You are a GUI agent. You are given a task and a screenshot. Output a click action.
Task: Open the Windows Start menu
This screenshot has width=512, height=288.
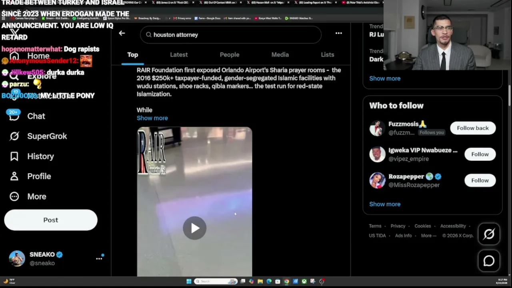(189, 281)
